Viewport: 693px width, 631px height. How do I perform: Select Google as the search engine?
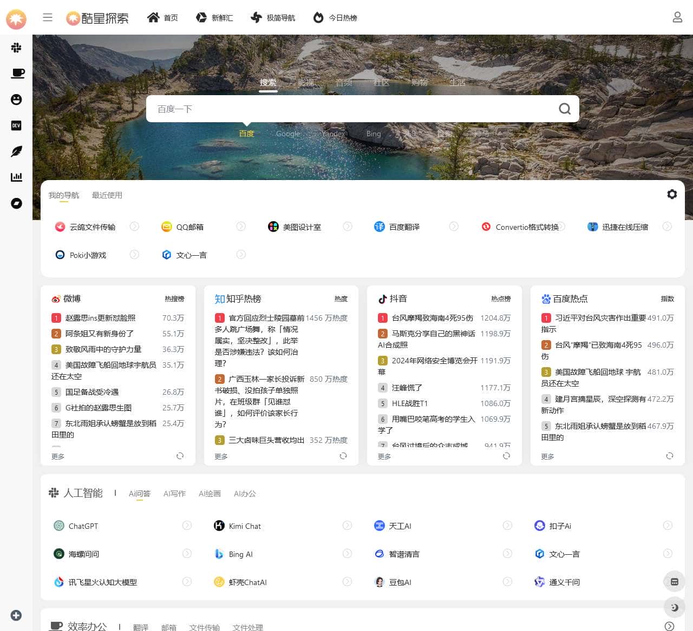click(x=287, y=134)
